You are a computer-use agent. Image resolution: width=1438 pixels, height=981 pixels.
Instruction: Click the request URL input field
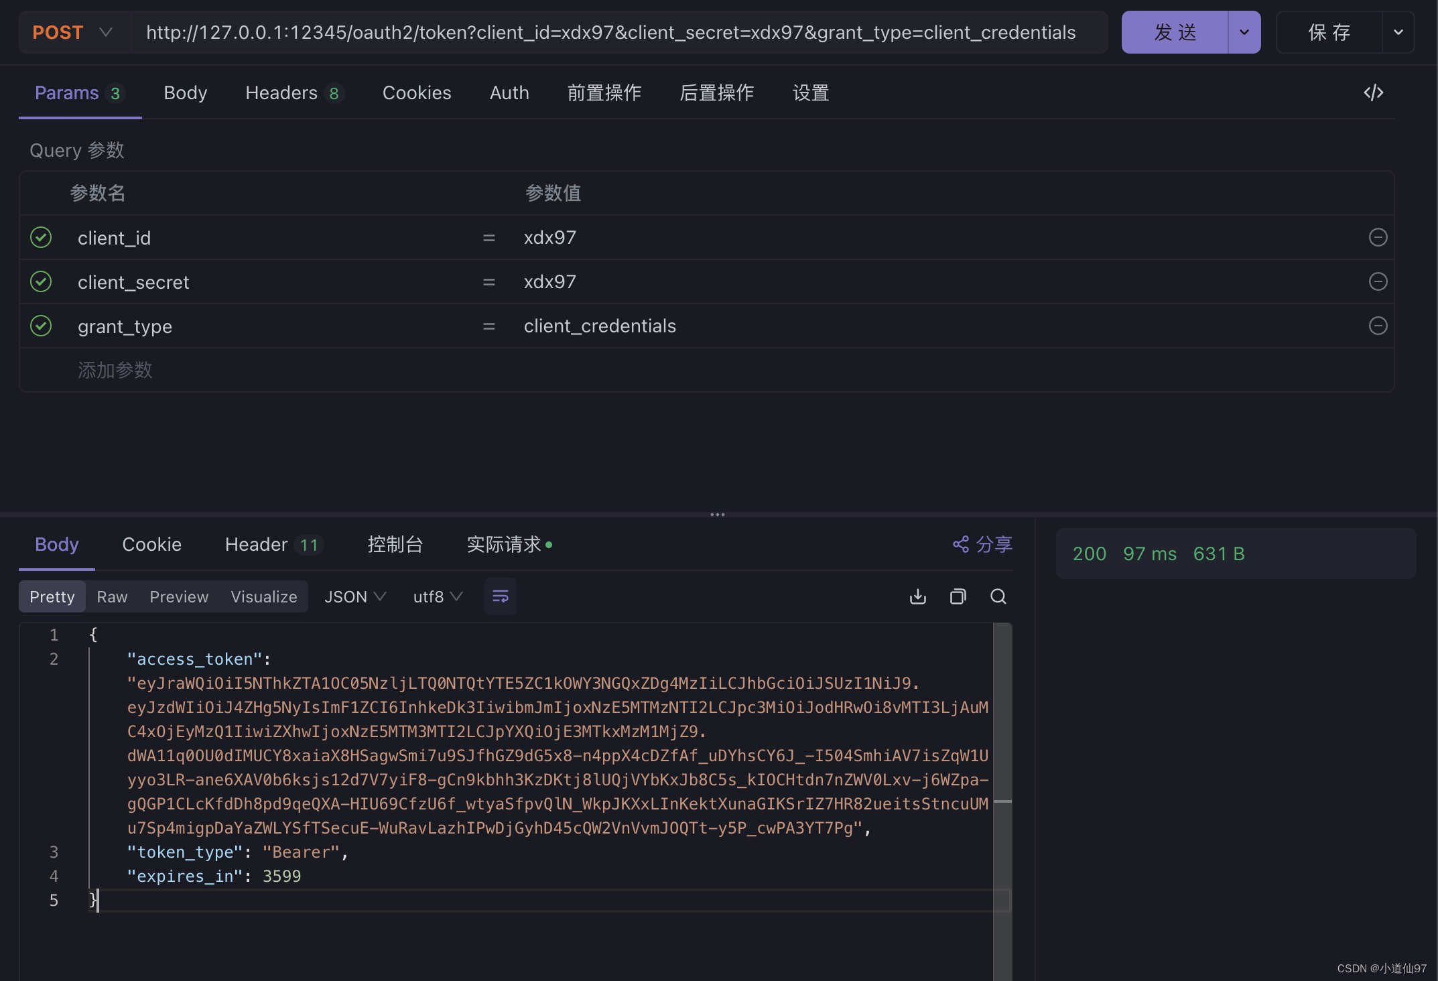click(x=610, y=32)
